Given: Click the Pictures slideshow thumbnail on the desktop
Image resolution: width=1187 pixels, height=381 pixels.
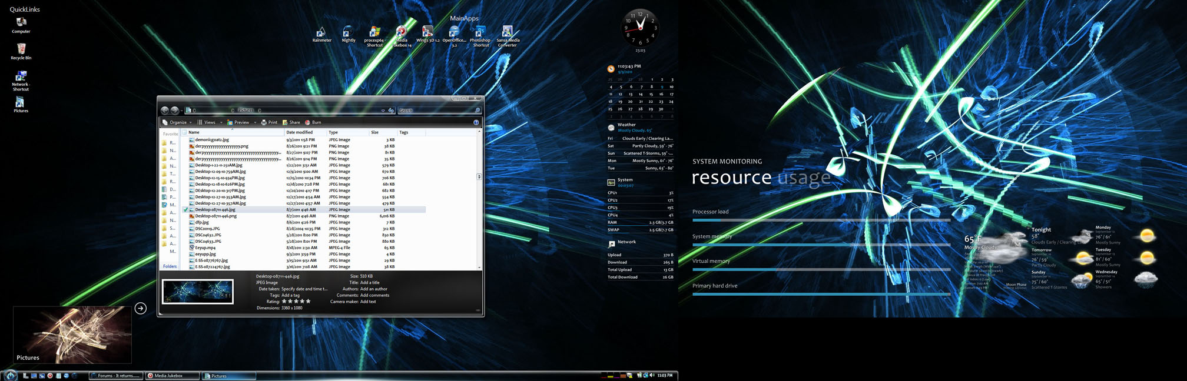Looking at the screenshot, I should click(x=72, y=335).
